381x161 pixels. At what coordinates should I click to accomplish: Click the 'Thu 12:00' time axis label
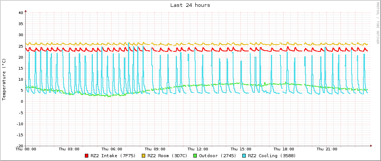[198, 149]
